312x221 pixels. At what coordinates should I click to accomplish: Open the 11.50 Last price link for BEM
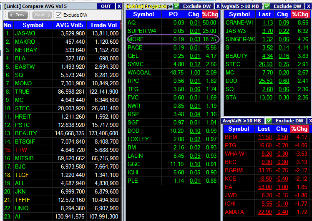[x=265, y=137]
